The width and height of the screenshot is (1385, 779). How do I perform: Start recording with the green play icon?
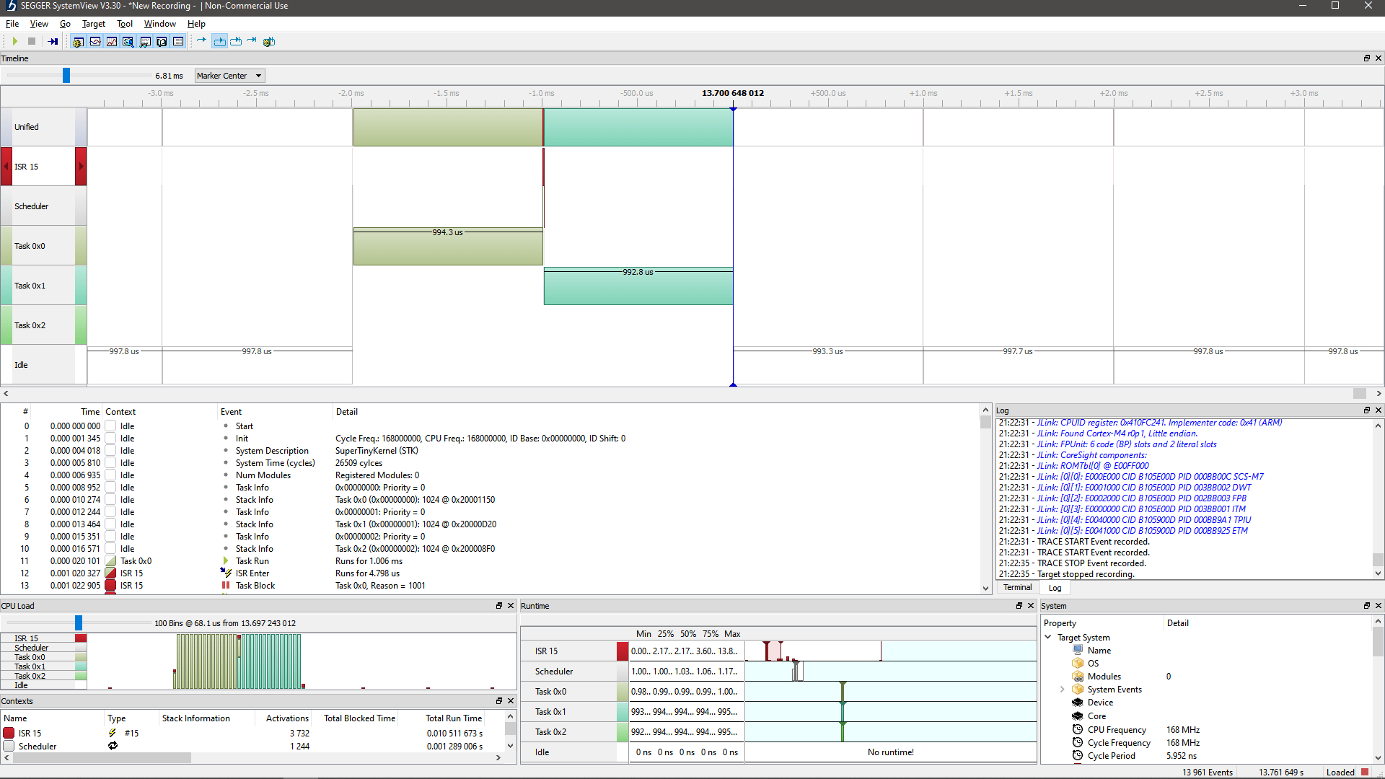14,41
